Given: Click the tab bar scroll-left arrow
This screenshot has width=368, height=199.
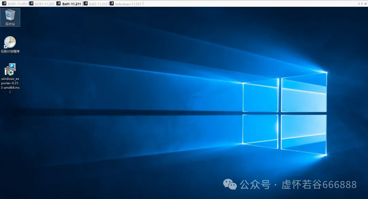Looking at the screenshot, I should (358, 4).
